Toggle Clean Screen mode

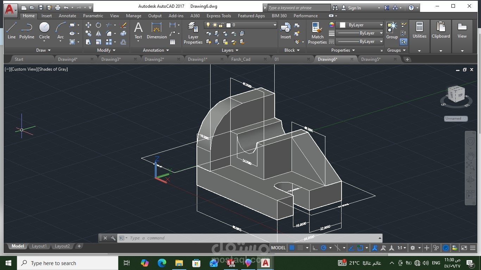pyautogui.click(x=464, y=248)
